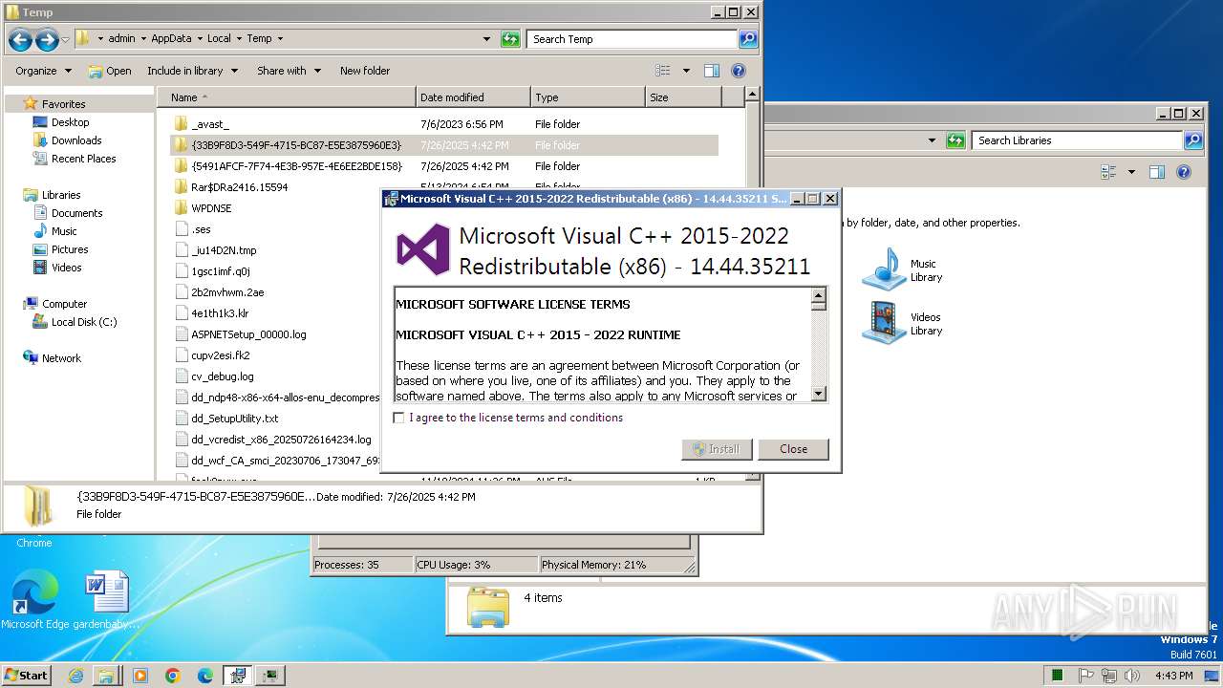Go forward in the Temp window

click(x=47, y=39)
